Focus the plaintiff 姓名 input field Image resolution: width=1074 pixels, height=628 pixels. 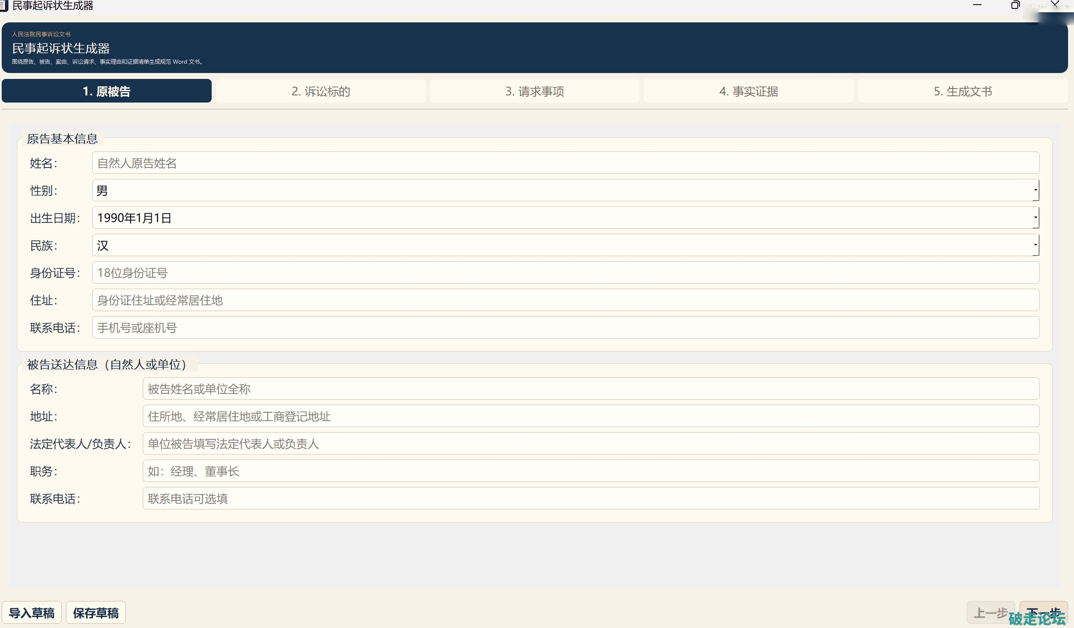tap(565, 163)
